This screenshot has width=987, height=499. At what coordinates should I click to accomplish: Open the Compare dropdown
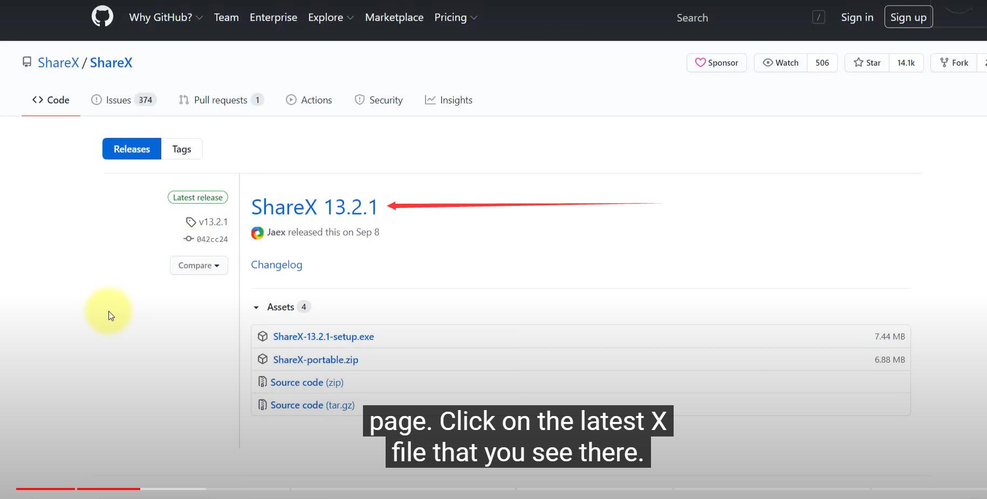tap(199, 265)
